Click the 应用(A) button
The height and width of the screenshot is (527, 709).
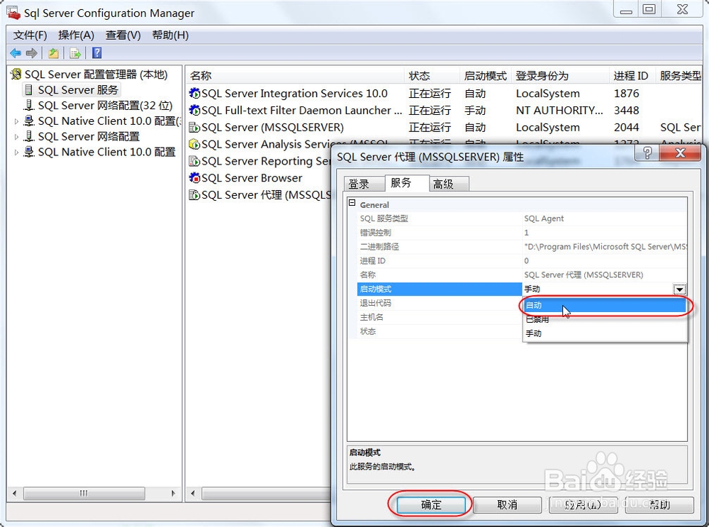tap(584, 505)
